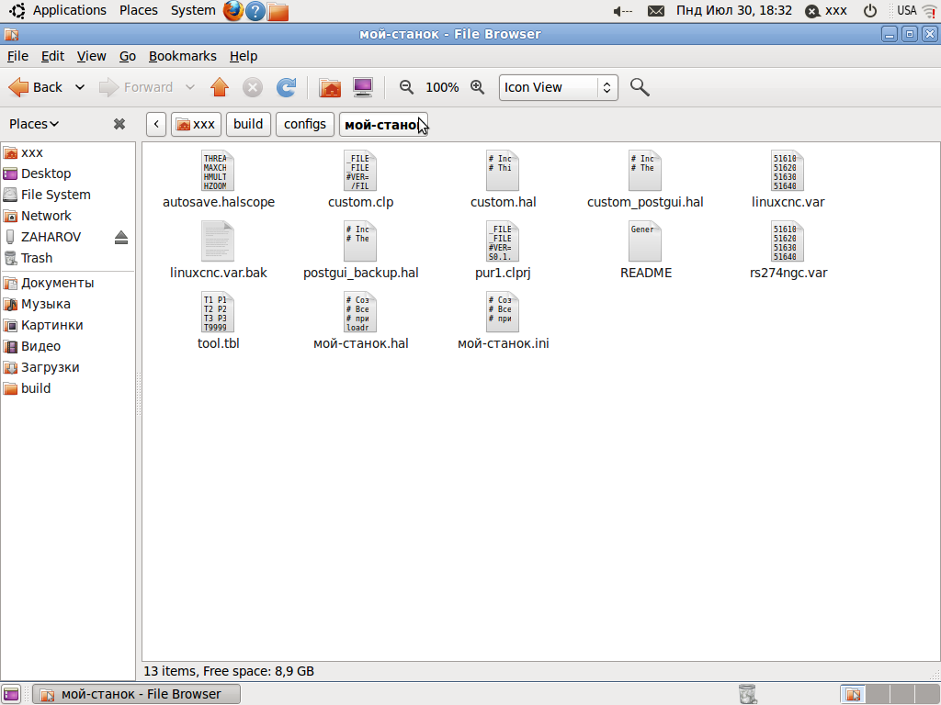
Task: Open the Go menu
Action: click(x=127, y=56)
